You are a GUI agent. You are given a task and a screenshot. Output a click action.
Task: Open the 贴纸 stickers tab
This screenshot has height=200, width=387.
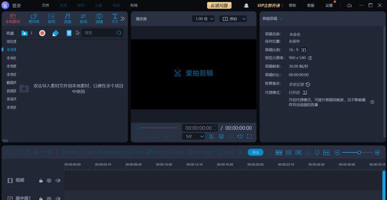click(x=51, y=18)
